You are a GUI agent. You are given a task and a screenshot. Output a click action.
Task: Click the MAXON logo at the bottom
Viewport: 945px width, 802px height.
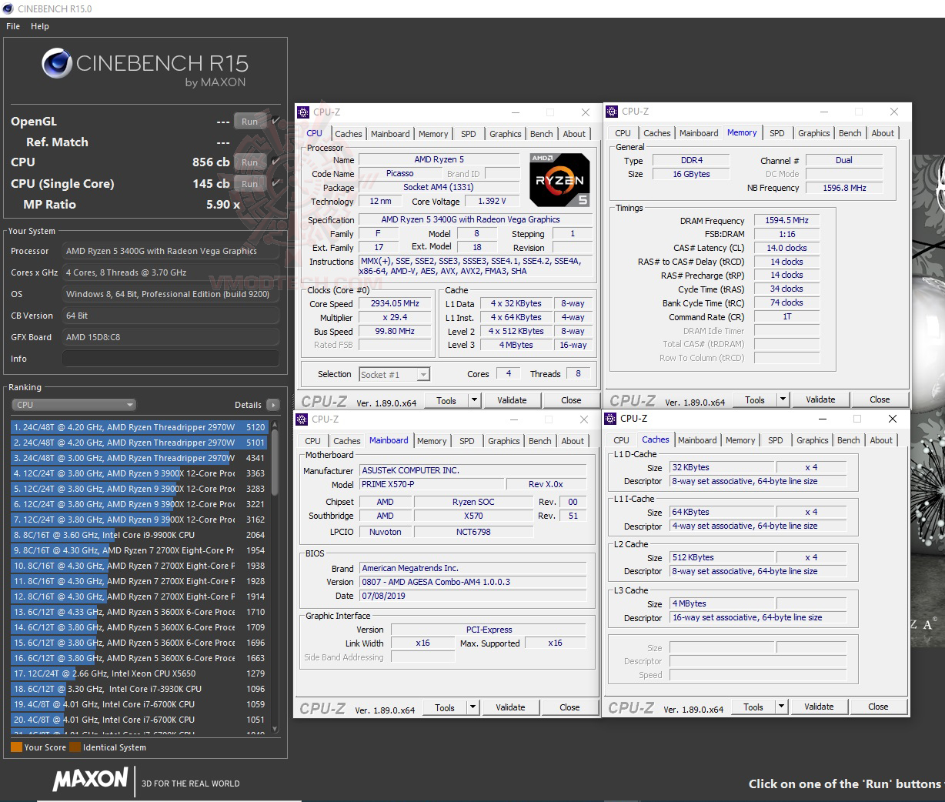coord(90,780)
